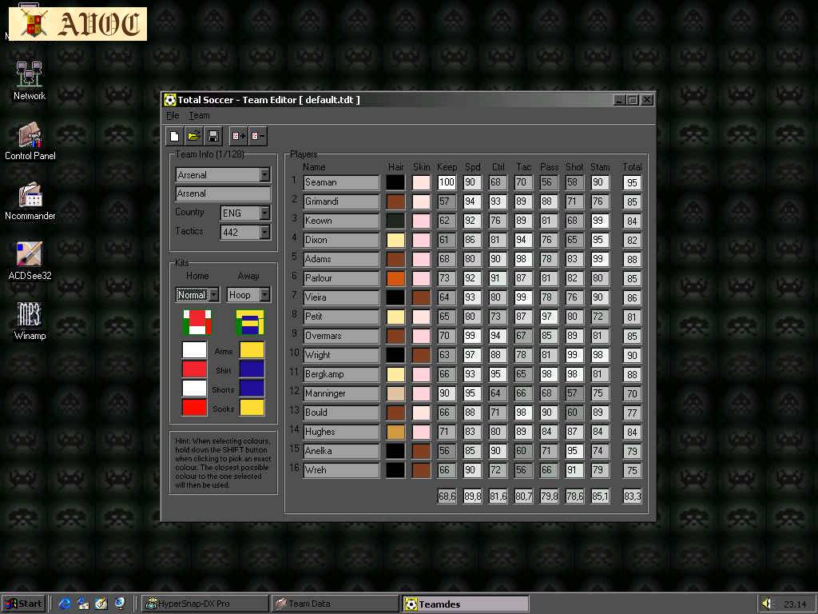Open the Away kit style dropdown (Hoop)
Image resolution: width=818 pixels, height=614 pixels.
click(x=265, y=295)
